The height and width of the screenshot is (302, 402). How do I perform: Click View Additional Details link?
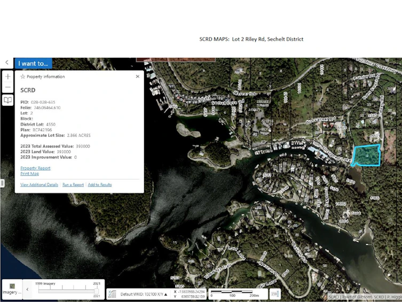(39, 185)
